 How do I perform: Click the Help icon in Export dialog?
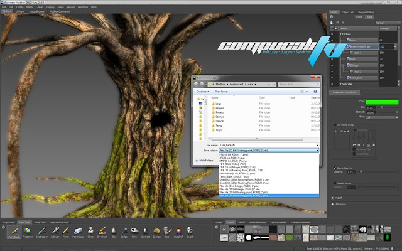[315, 92]
